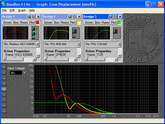
Task: Click the Plot button in Design 1
Action: point(32,22)
